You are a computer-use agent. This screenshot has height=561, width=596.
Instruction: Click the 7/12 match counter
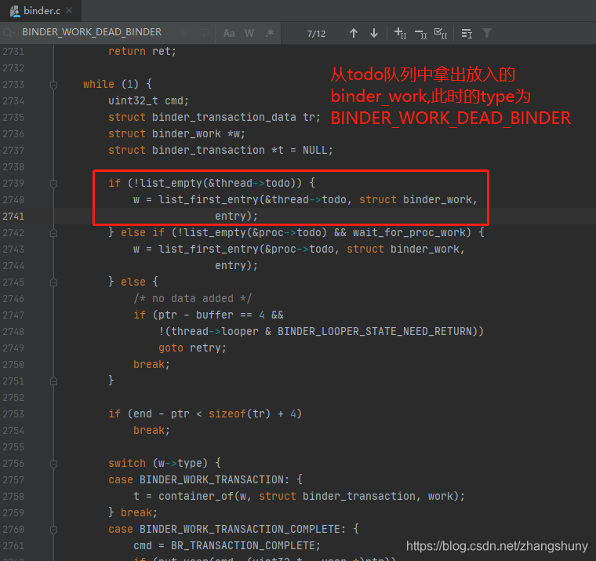316,34
